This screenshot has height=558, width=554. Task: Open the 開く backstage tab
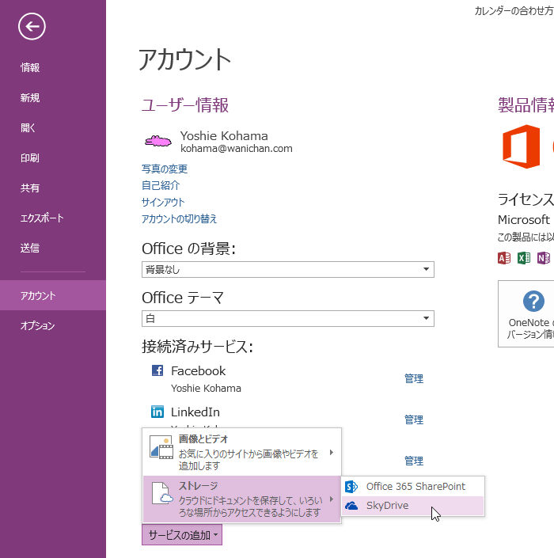(53, 127)
